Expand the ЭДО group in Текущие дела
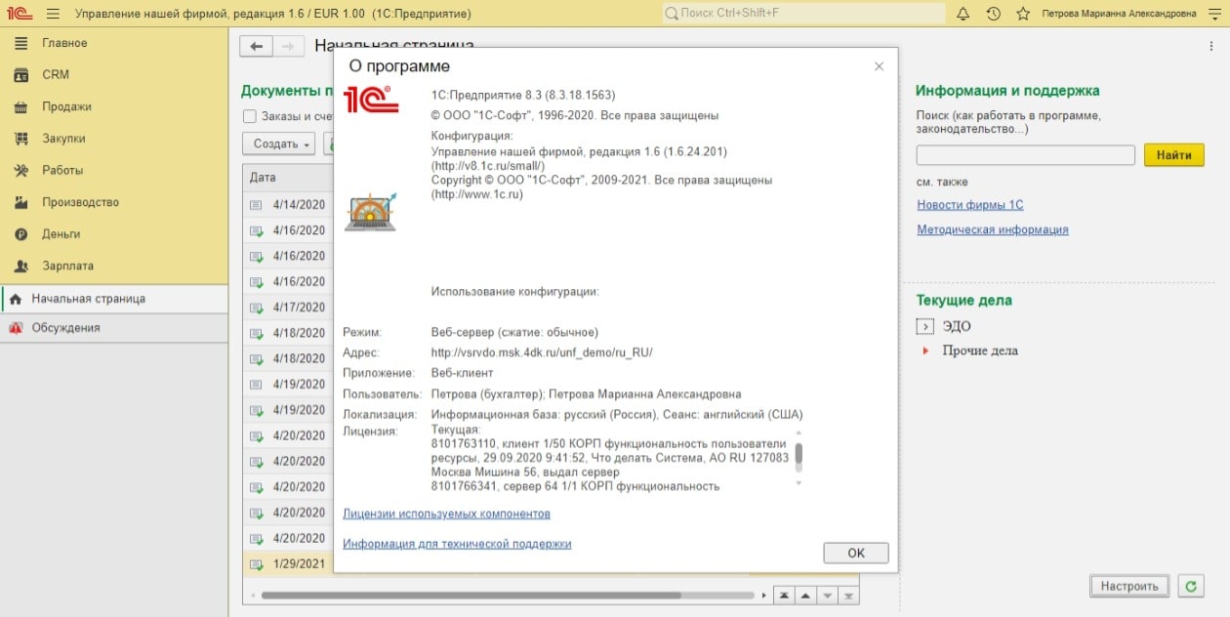1230x617 pixels. [x=924, y=326]
